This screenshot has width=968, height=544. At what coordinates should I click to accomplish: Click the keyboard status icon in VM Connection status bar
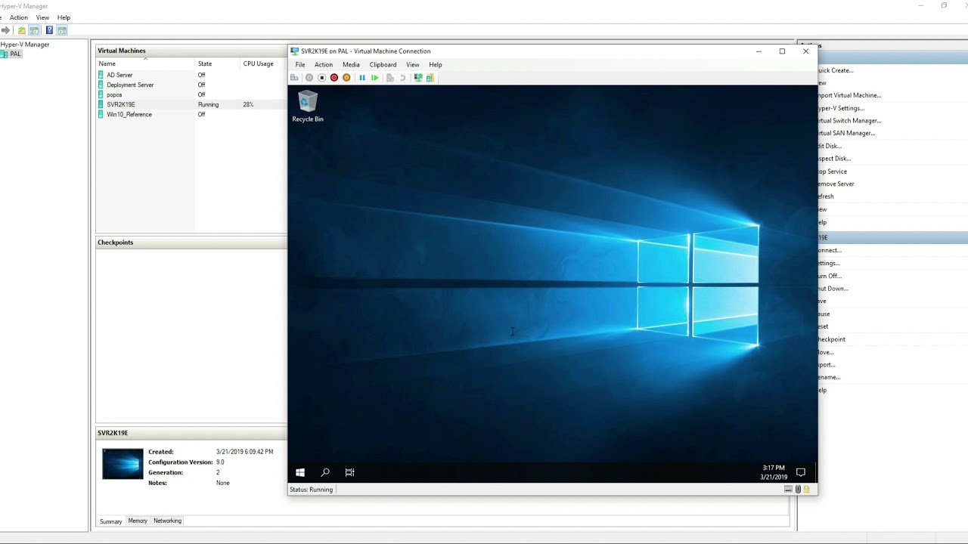(788, 490)
